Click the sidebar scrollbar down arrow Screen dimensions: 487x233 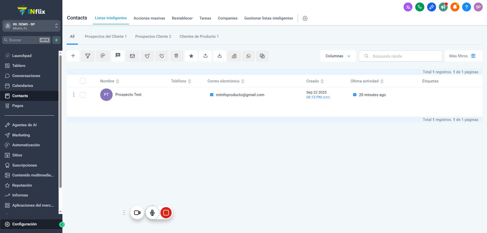[x=60, y=211]
